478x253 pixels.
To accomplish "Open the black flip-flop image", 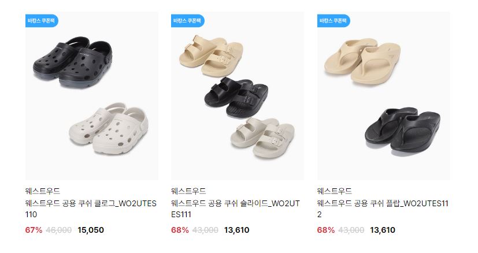I will [x=402, y=129].
